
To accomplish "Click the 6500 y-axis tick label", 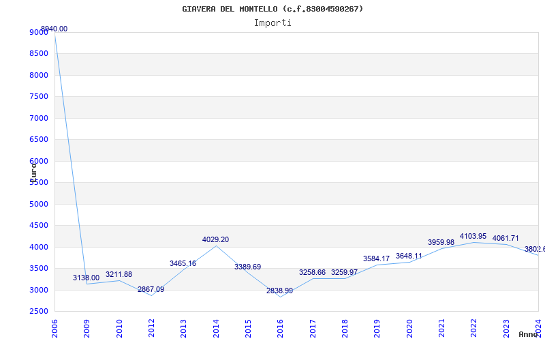I will click(39, 140).
